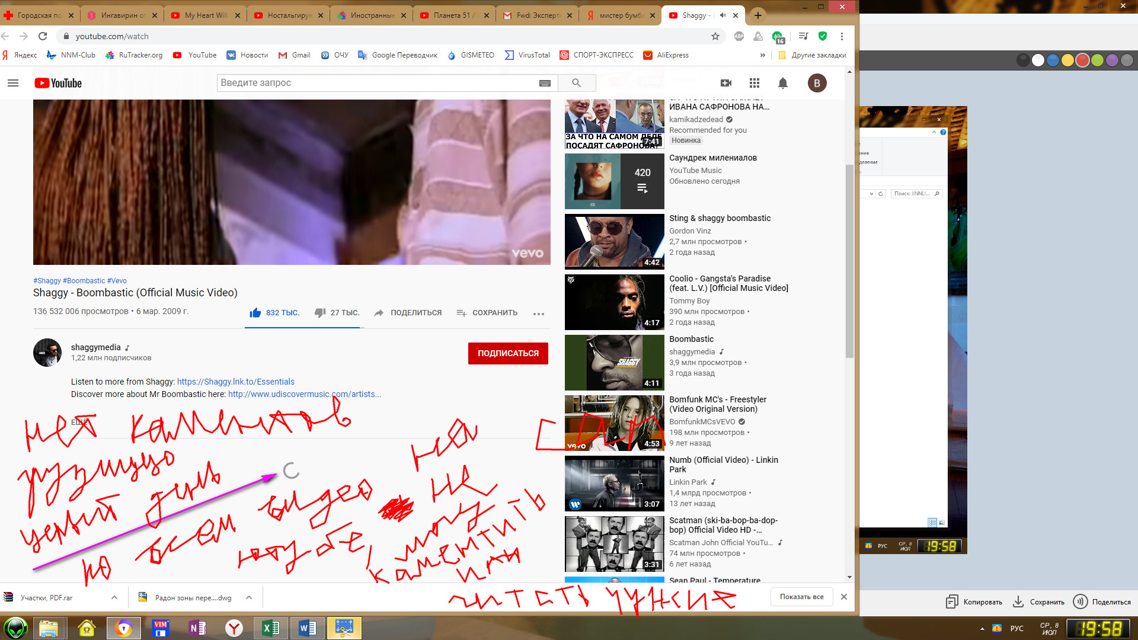Open the media control queue icon
The height and width of the screenshot is (640, 1138).
[x=803, y=36]
